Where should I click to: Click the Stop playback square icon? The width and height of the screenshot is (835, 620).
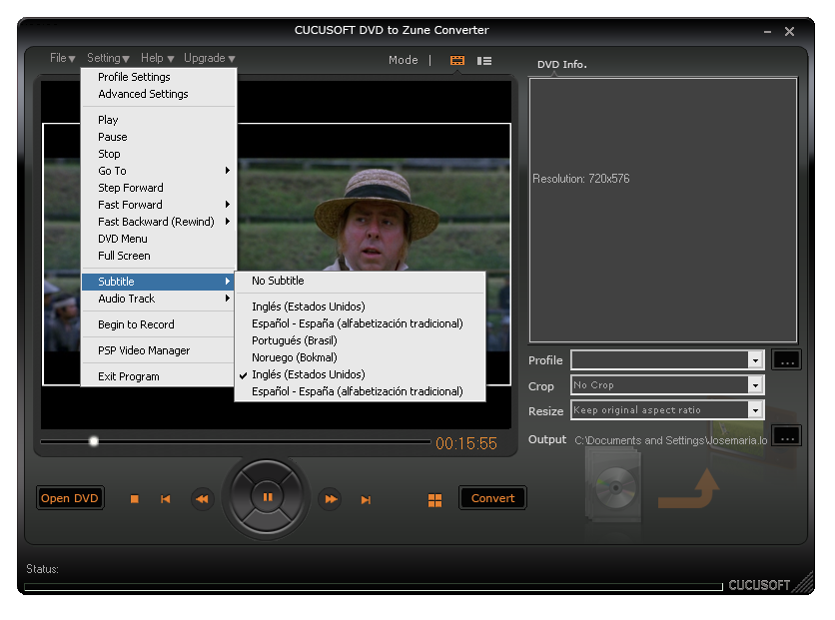tap(134, 498)
